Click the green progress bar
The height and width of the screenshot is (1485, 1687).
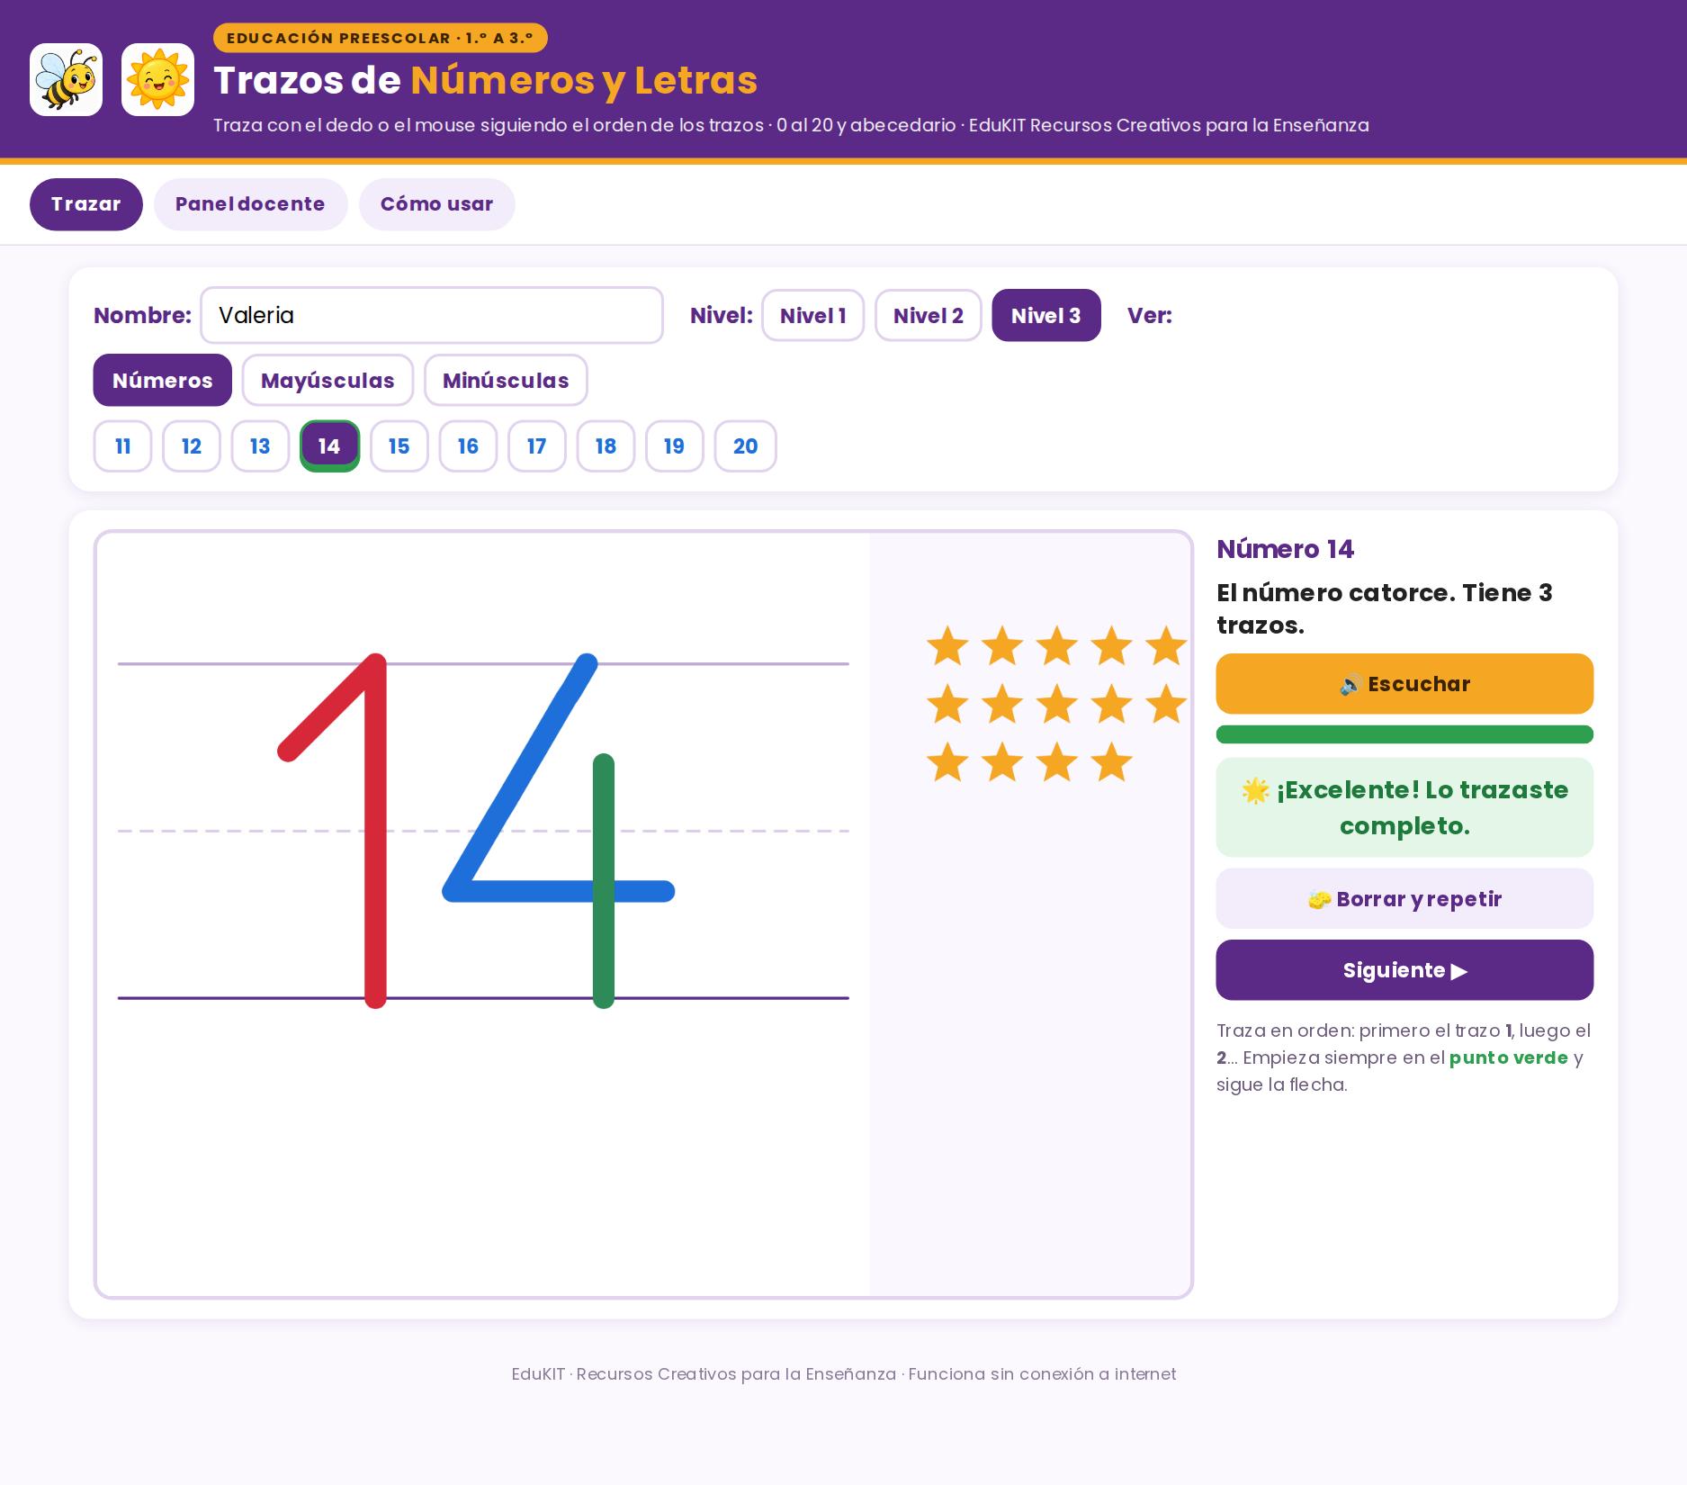coord(1404,734)
